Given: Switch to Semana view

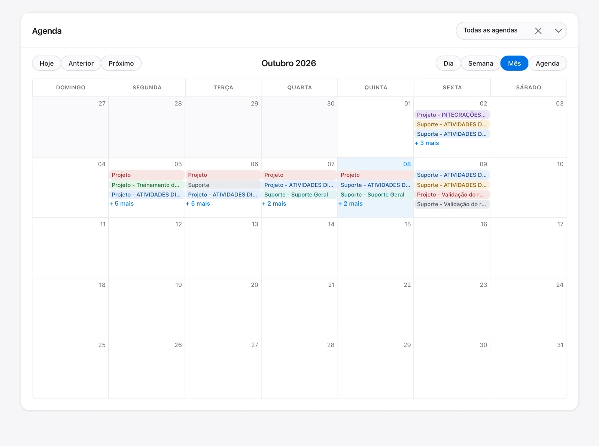Looking at the screenshot, I should click(x=480, y=63).
